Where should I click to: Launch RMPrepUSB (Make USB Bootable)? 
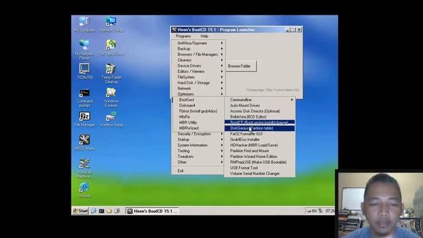tap(260, 162)
